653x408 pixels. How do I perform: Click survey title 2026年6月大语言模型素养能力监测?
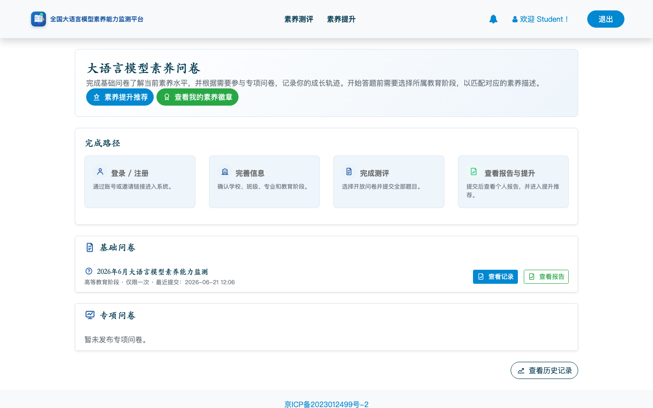(152, 272)
